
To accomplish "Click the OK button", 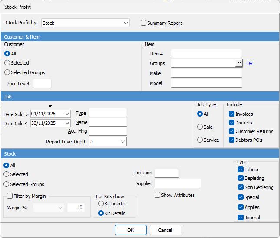I will coord(131,230).
